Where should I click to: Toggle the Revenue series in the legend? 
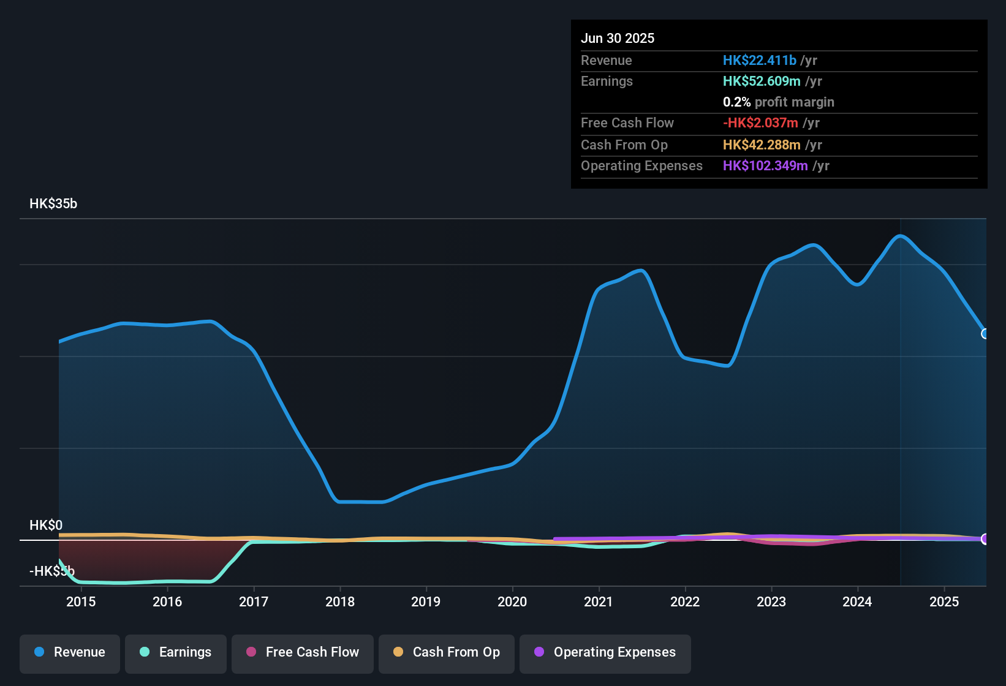[70, 652]
